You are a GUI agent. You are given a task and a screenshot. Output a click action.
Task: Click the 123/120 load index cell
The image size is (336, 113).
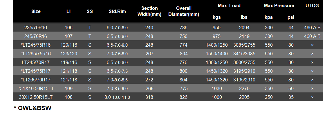click(x=68, y=54)
